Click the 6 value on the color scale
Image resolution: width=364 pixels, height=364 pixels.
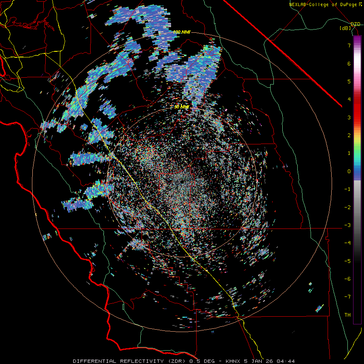pos(349,63)
